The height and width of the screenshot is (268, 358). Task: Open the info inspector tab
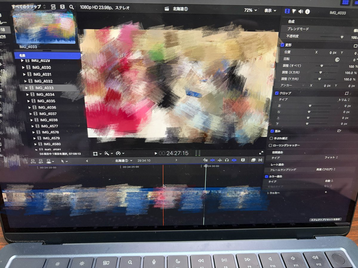tap(307, 12)
